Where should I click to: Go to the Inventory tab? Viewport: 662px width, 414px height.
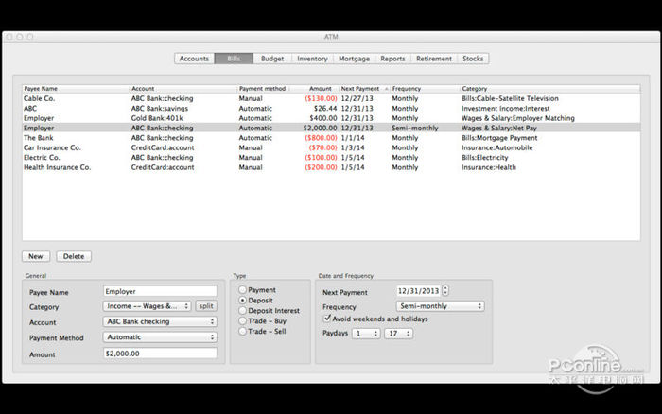point(312,59)
